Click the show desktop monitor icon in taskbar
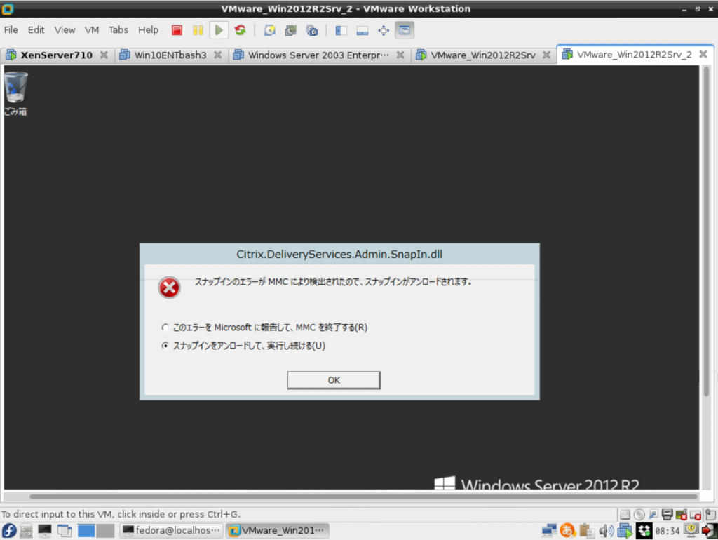718x540 pixels. coord(45,530)
